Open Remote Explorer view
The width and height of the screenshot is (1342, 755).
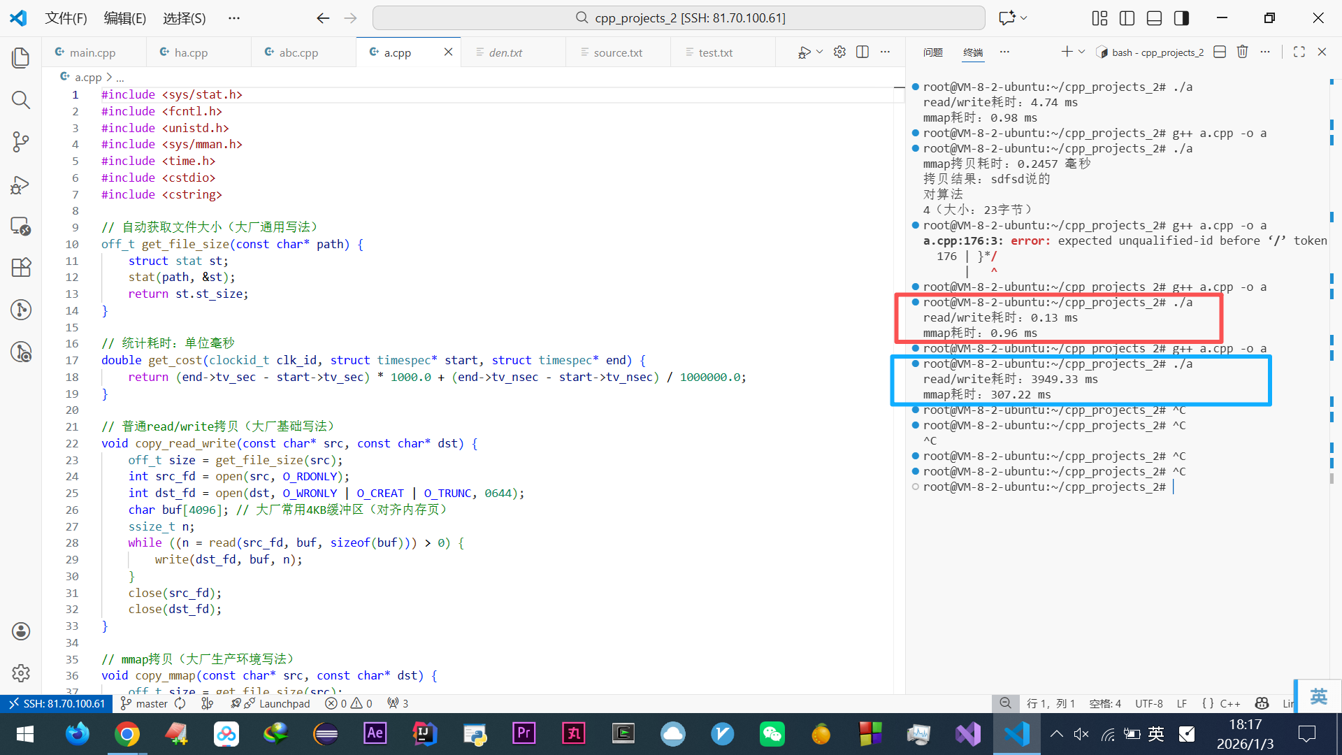pos(21,226)
